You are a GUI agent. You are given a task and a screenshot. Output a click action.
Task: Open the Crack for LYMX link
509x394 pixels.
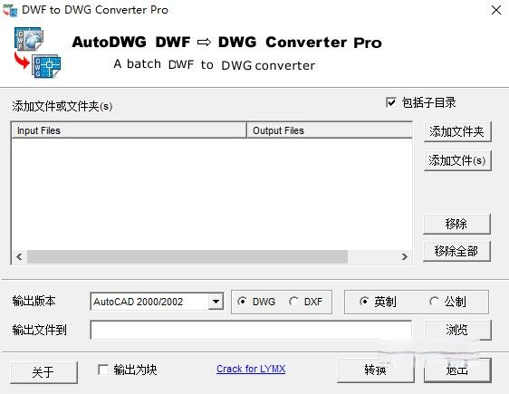tap(251, 369)
